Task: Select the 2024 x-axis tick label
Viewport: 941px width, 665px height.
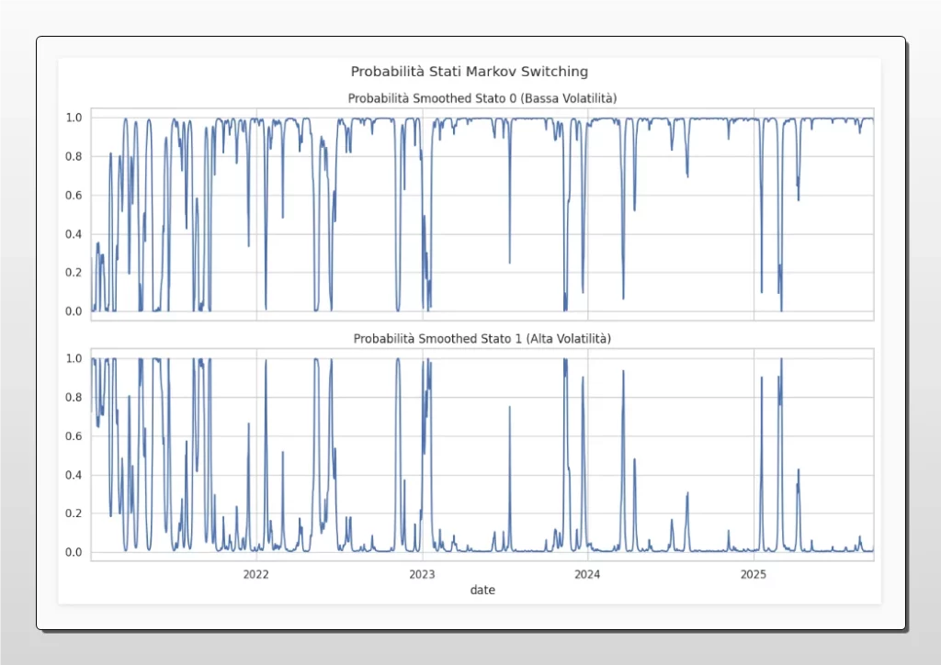Action: pos(587,575)
